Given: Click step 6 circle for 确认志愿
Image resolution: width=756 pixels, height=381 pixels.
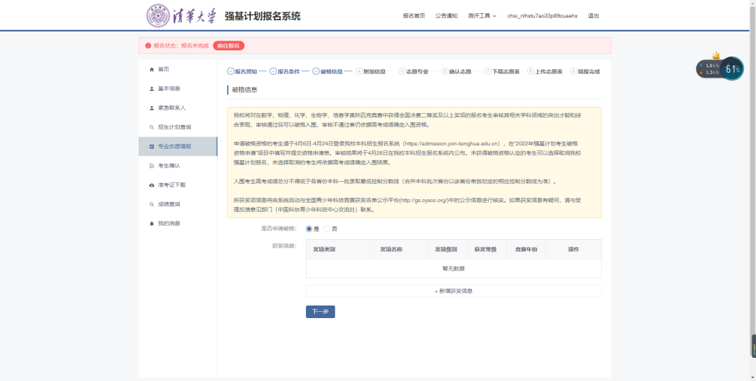Looking at the screenshot, I should (x=444, y=71).
